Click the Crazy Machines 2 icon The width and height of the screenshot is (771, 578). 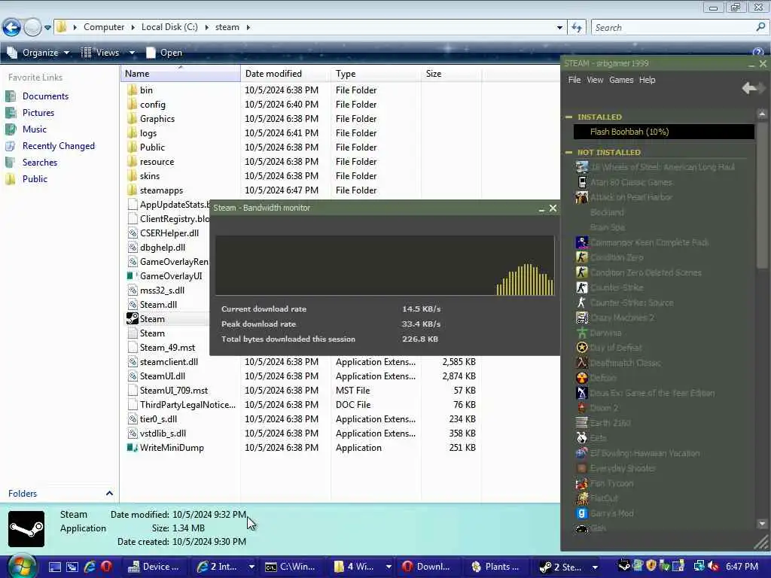[x=582, y=318]
